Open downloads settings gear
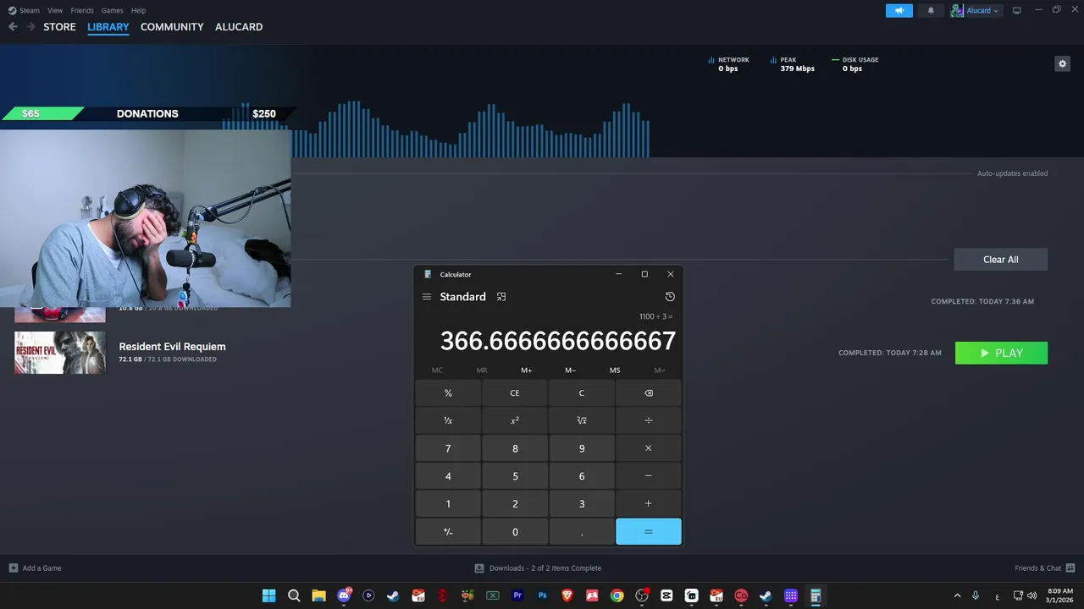The image size is (1084, 609). point(1062,63)
